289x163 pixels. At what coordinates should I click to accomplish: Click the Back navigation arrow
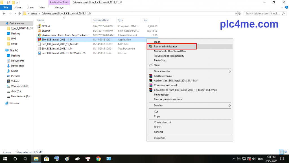pos(4,14)
